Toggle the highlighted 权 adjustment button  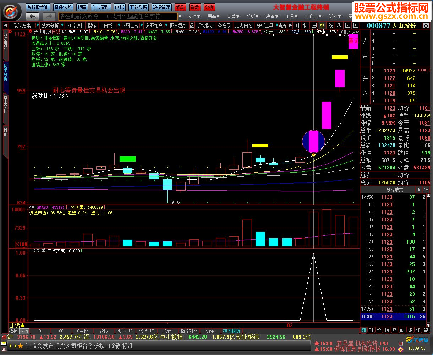point(322,26)
